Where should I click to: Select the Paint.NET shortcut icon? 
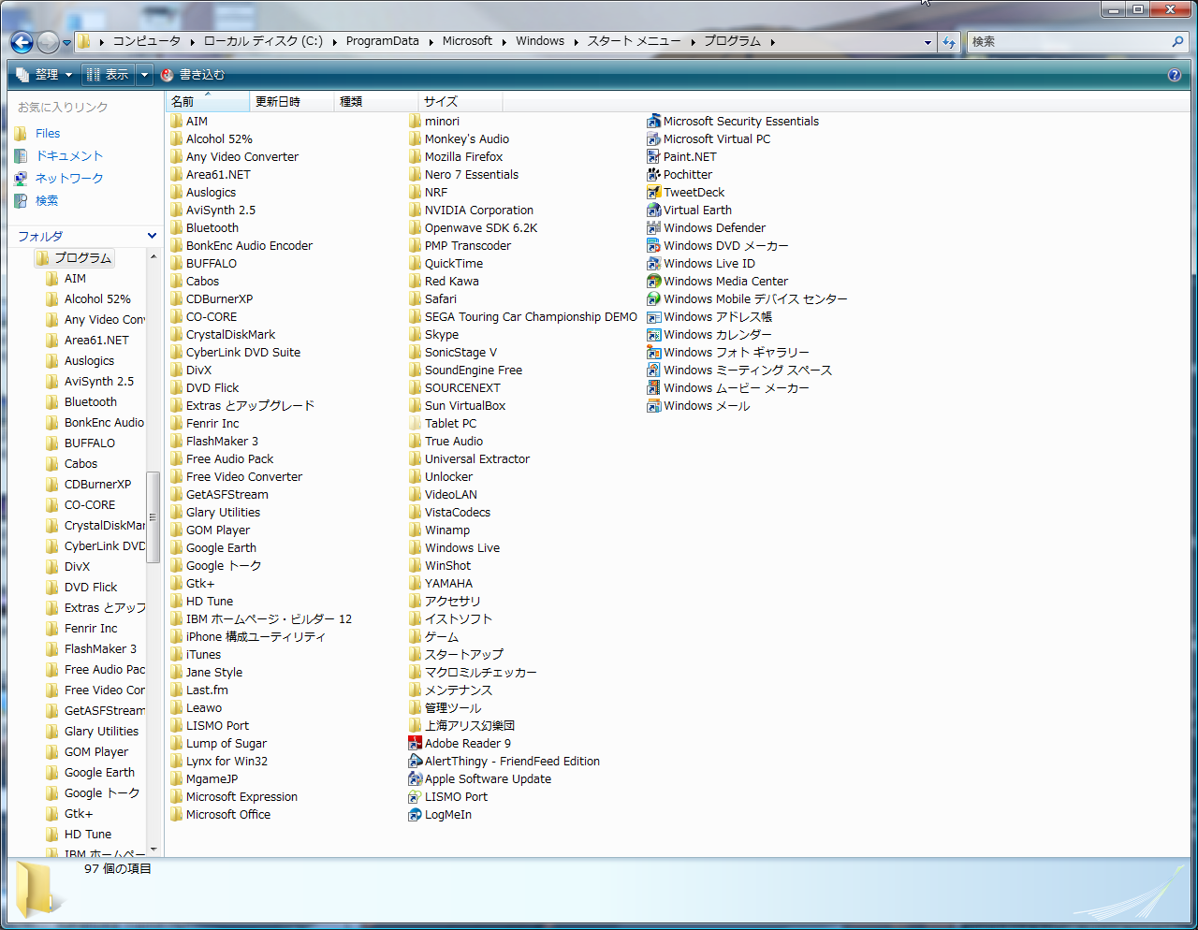click(653, 157)
